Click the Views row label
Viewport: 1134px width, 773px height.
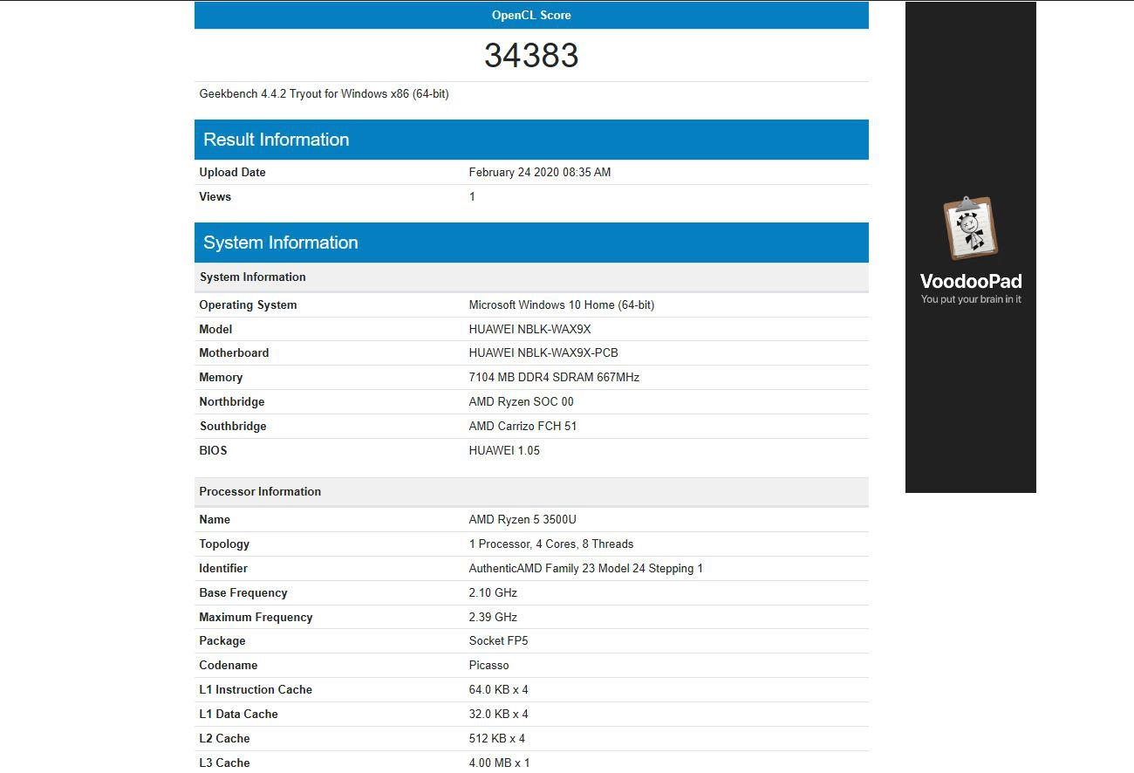pos(215,196)
